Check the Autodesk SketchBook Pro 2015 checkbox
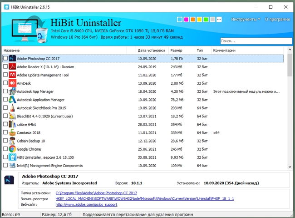The image size is (295, 218). [5, 107]
